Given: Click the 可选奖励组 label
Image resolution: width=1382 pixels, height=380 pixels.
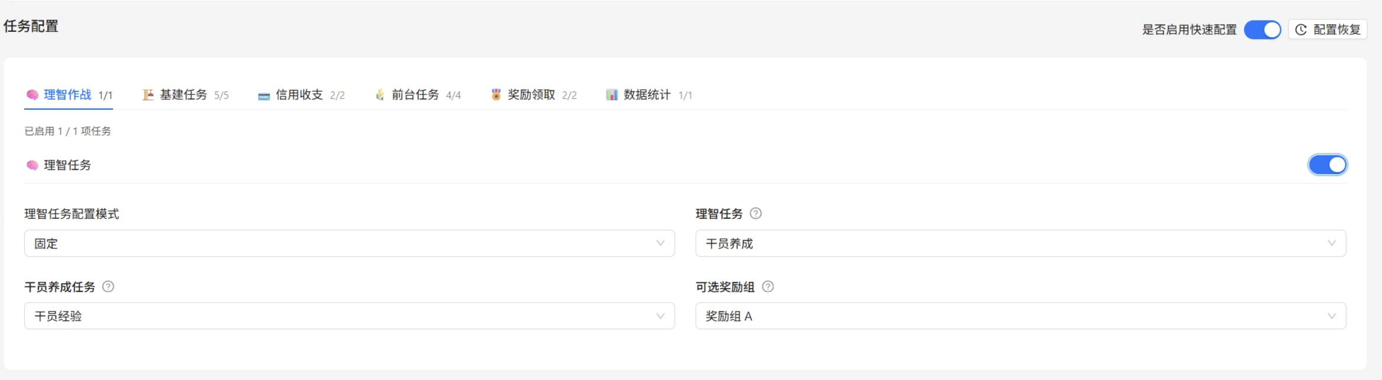Looking at the screenshot, I should tap(725, 287).
